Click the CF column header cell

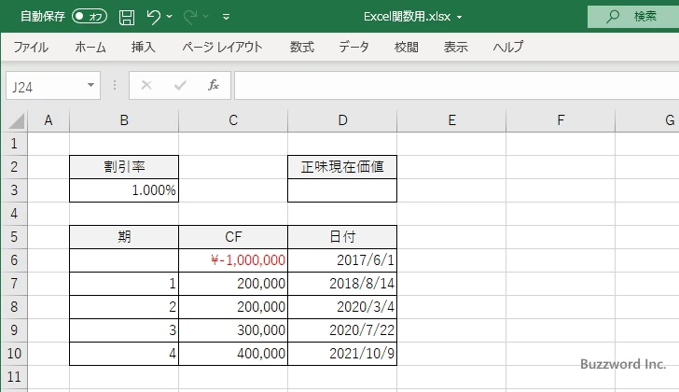coord(233,237)
